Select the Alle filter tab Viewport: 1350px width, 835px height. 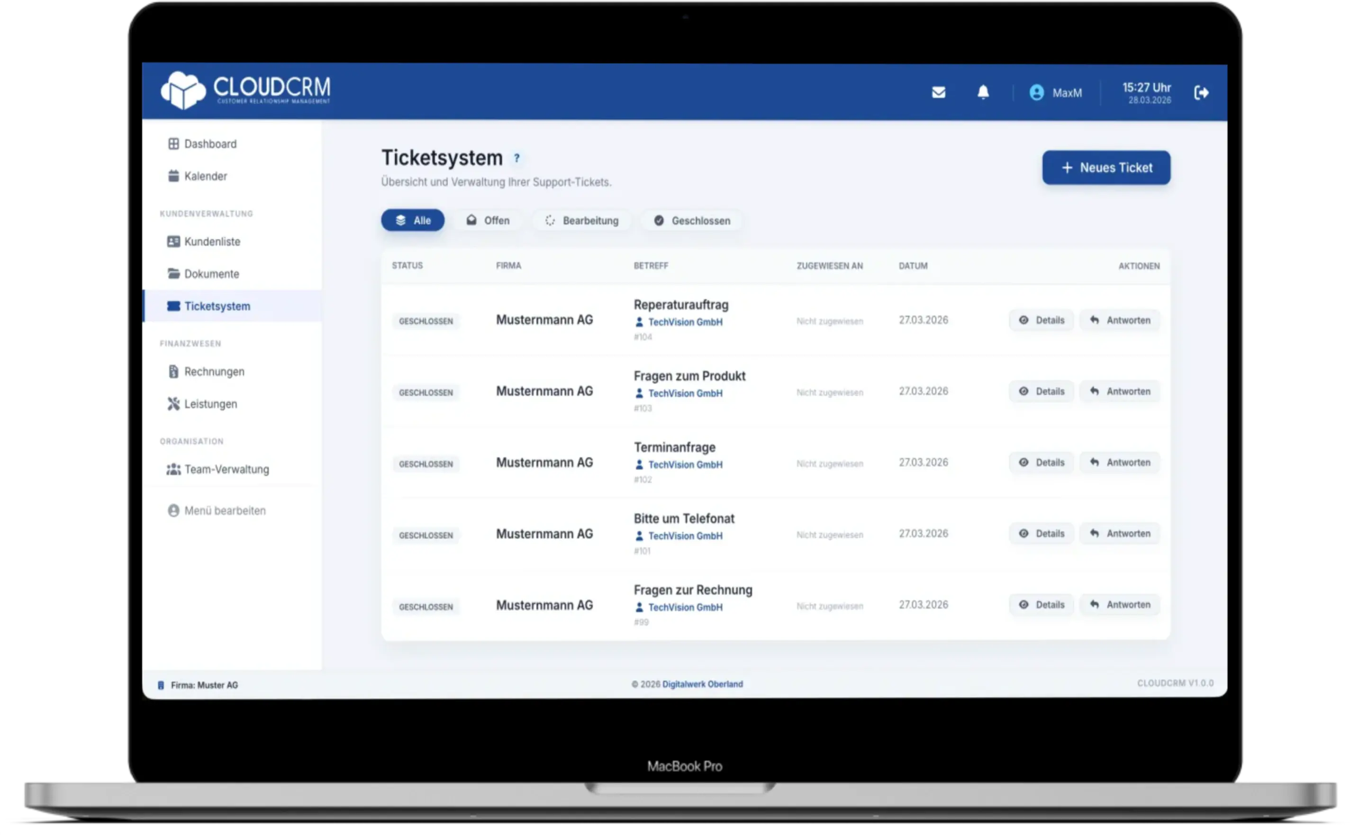pos(412,220)
